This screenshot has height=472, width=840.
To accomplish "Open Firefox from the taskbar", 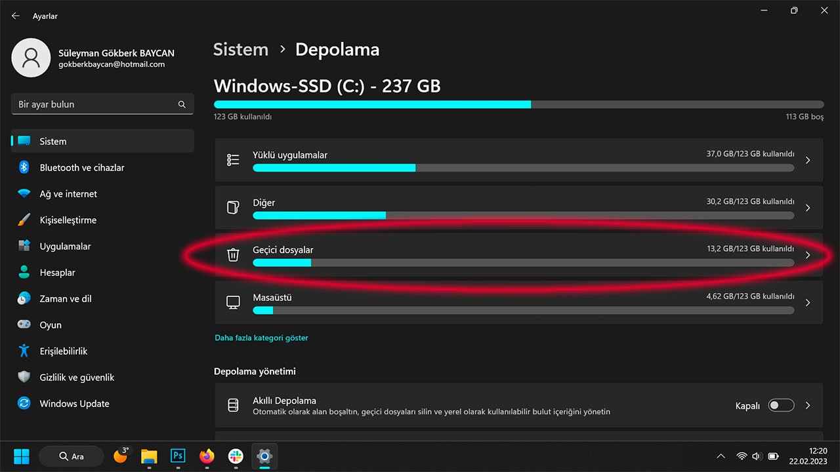I will tap(207, 456).
